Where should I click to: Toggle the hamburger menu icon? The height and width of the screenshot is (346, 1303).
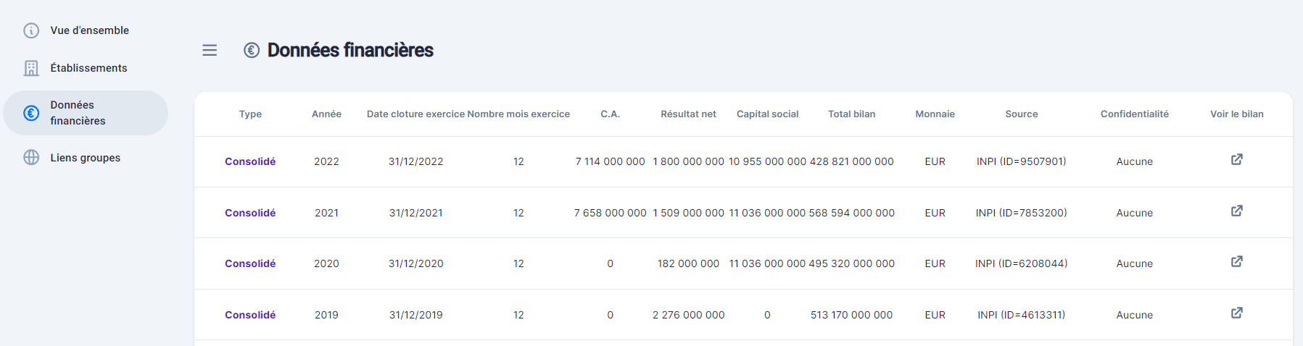(x=210, y=50)
